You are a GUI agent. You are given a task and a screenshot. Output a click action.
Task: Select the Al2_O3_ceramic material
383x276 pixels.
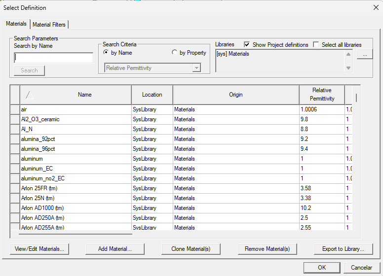coord(181,119)
